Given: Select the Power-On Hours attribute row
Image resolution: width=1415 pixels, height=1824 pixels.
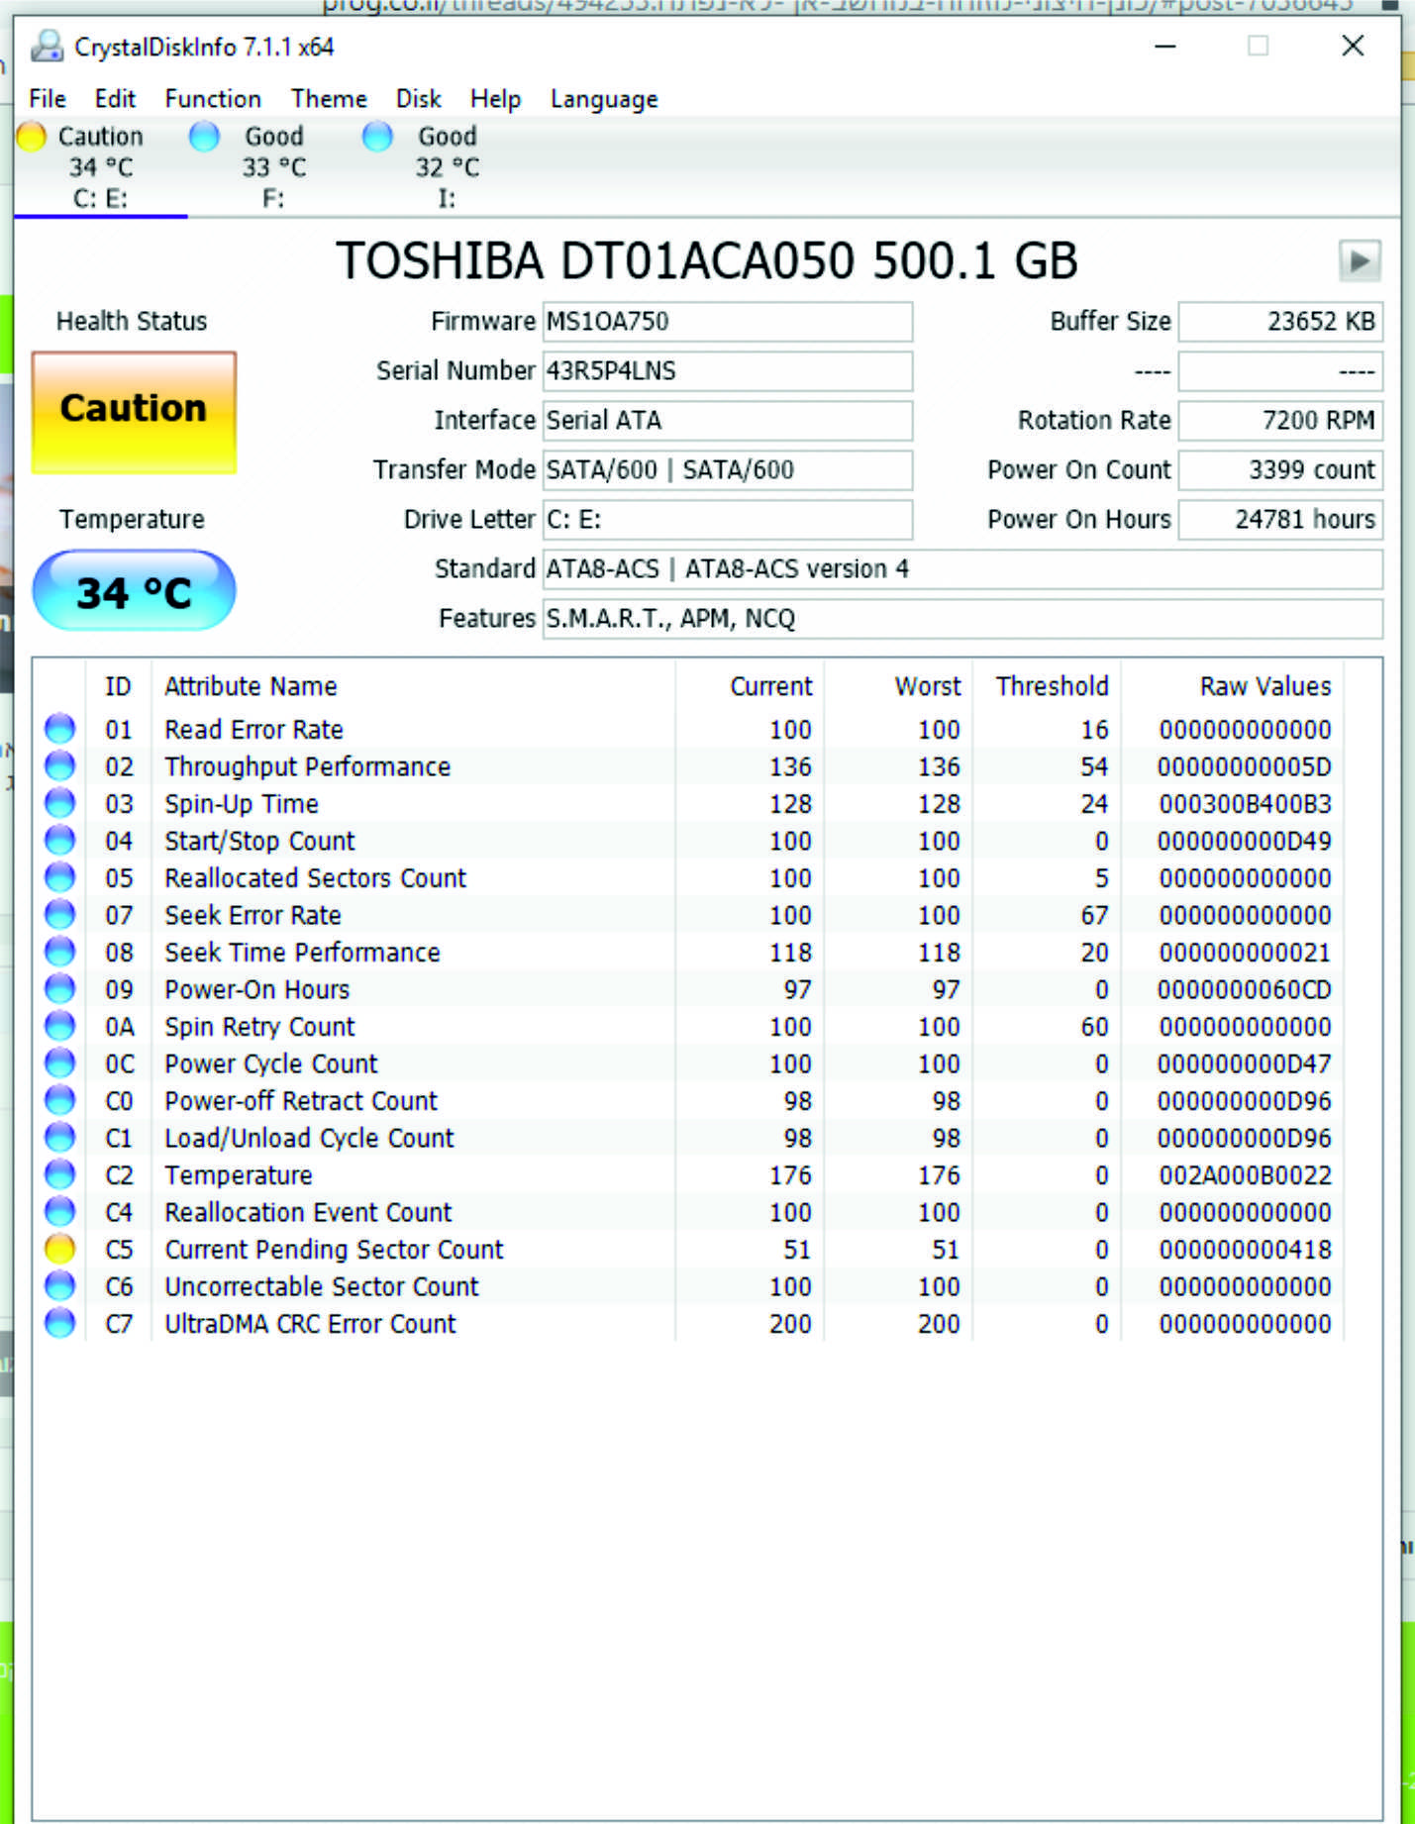Looking at the screenshot, I should click(x=689, y=988).
